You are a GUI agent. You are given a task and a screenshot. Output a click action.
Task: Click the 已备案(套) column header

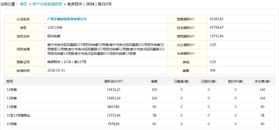click(181, 82)
